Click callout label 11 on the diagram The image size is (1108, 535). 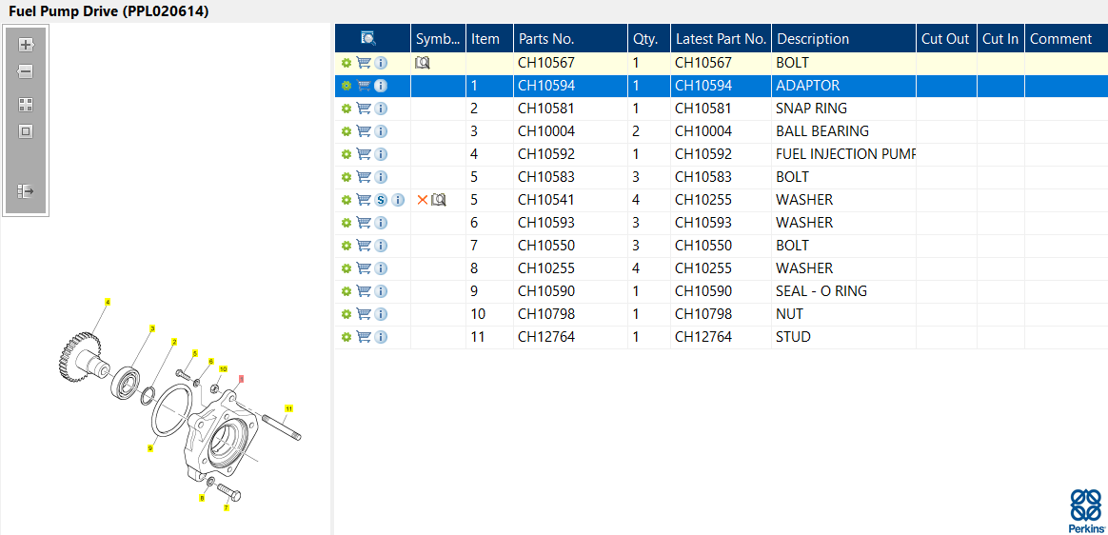click(288, 408)
